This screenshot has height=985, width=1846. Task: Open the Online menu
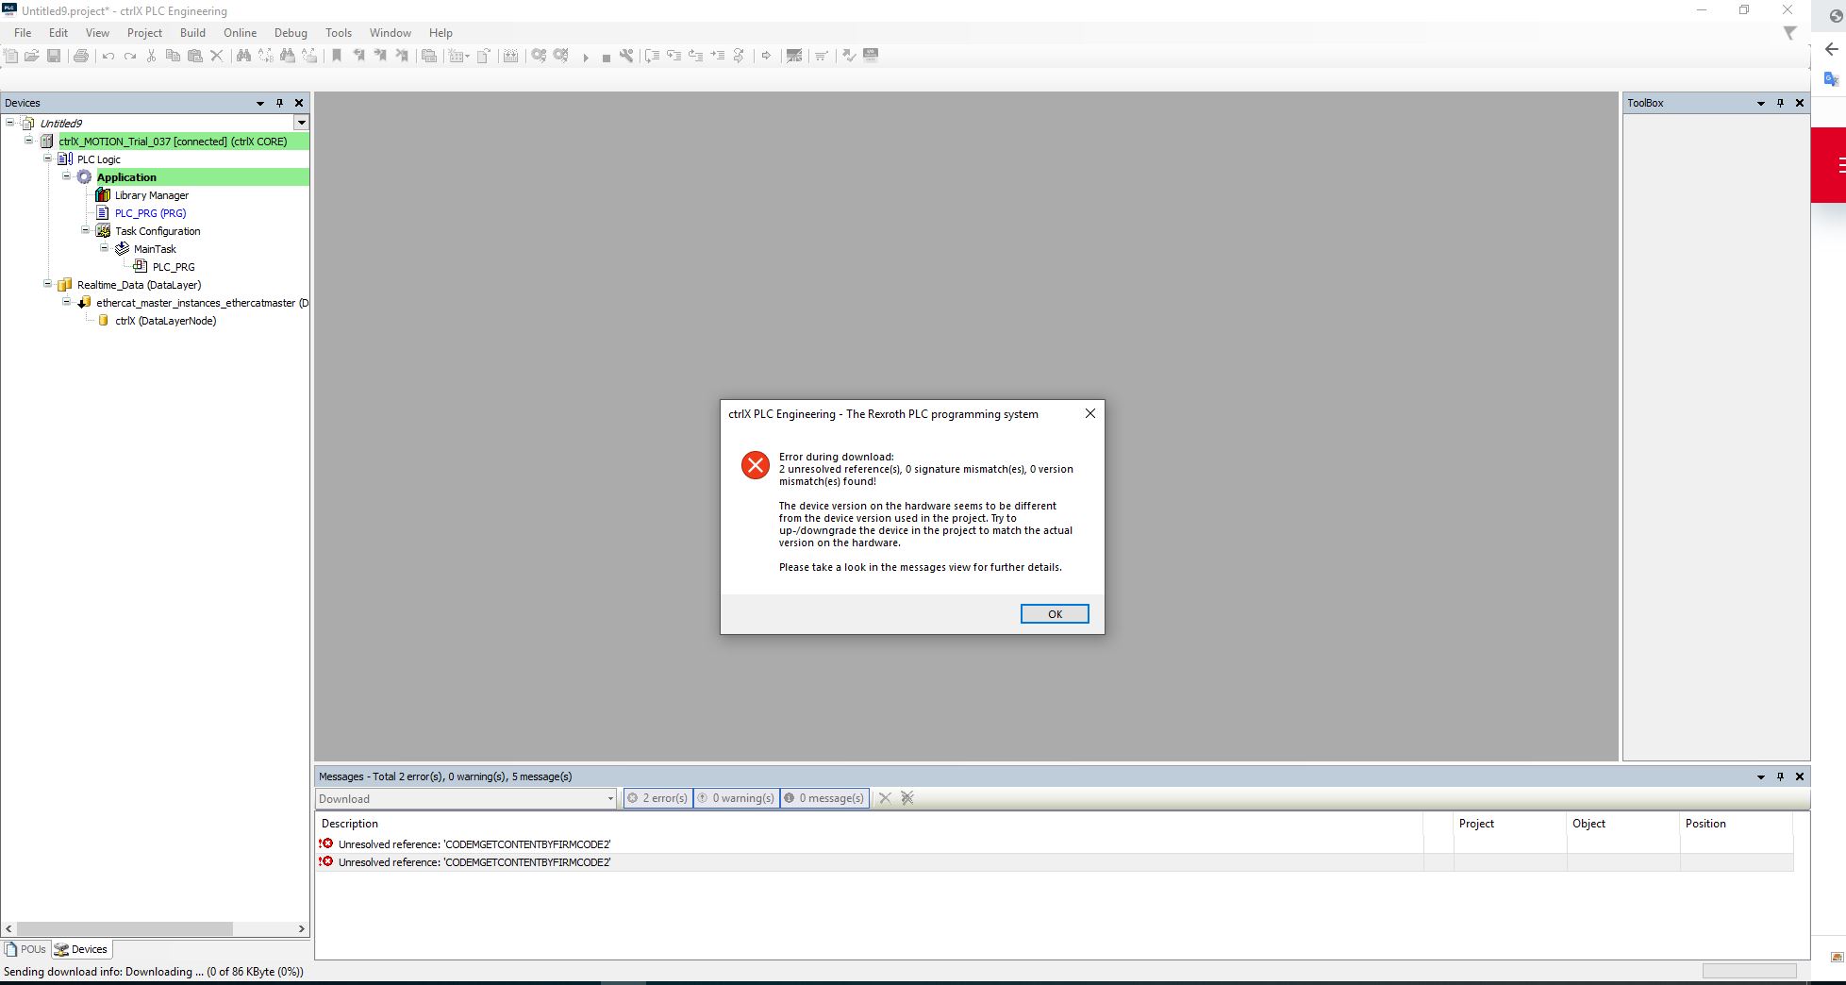pyautogui.click(x=240, y=33)
